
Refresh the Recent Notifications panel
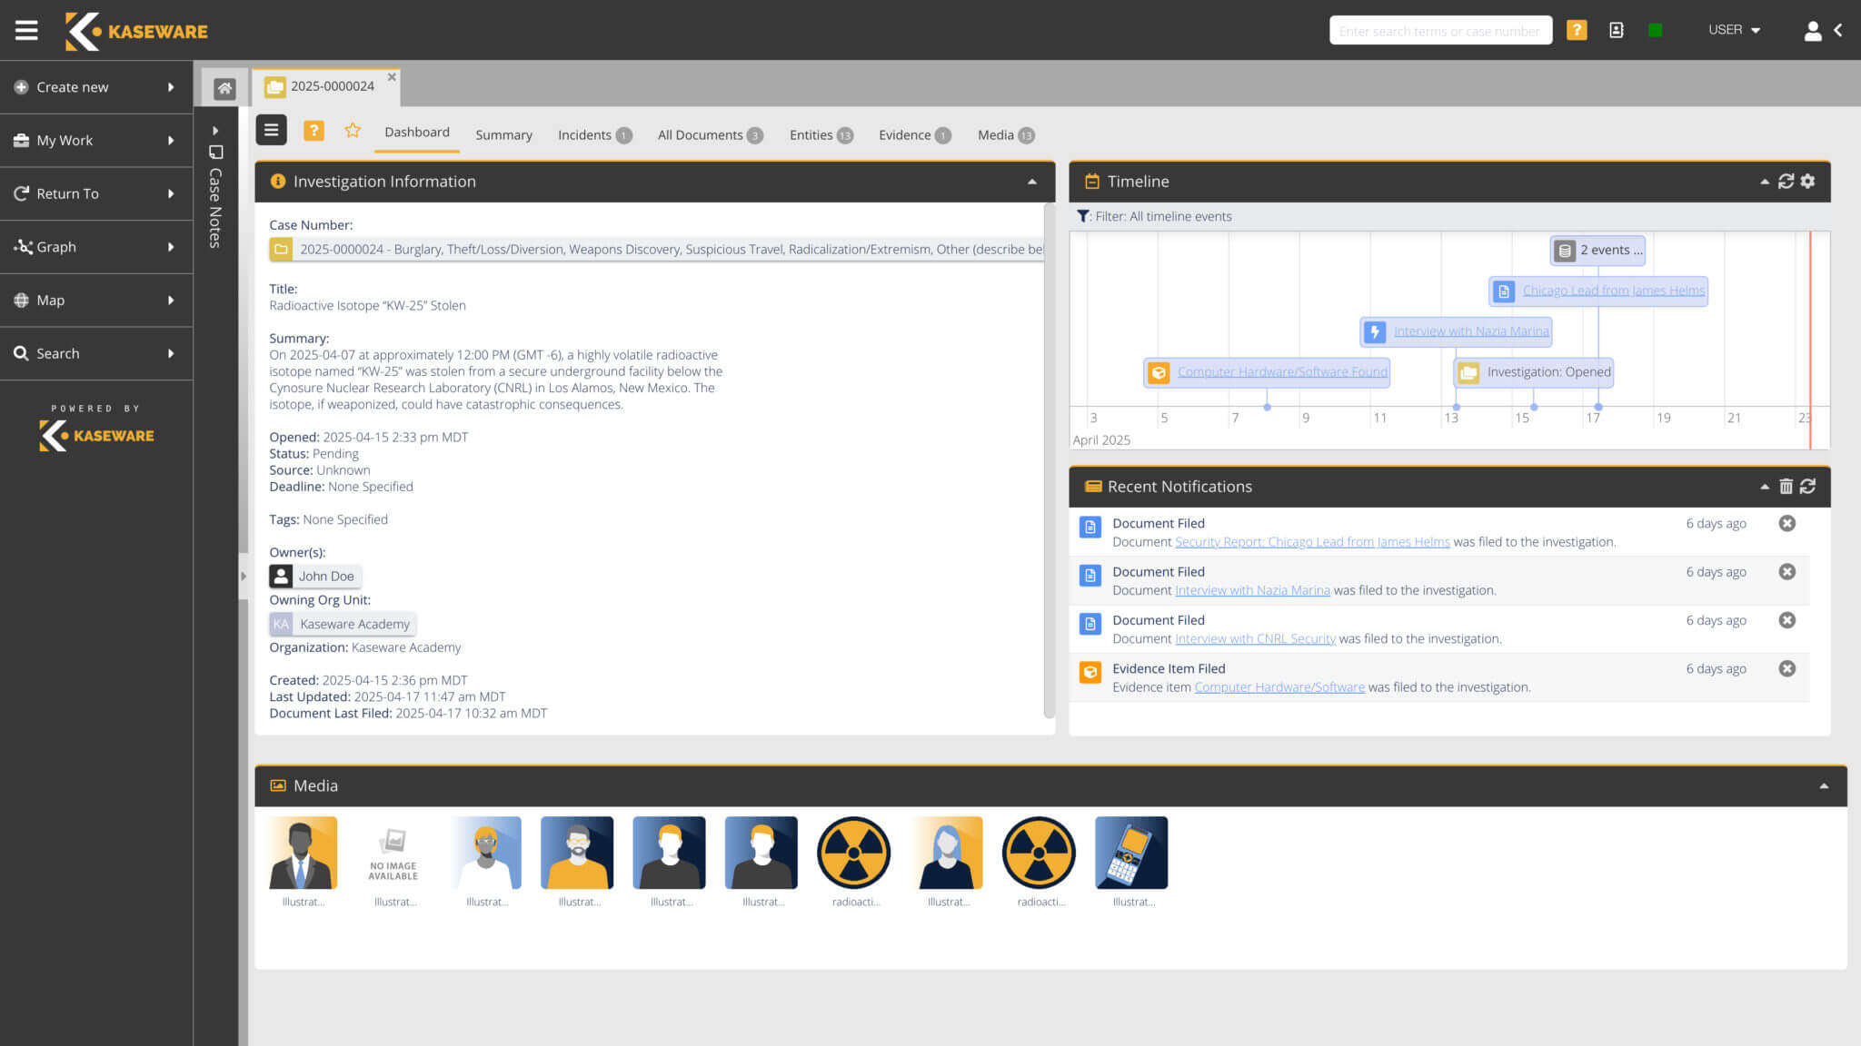(1808, 487)
